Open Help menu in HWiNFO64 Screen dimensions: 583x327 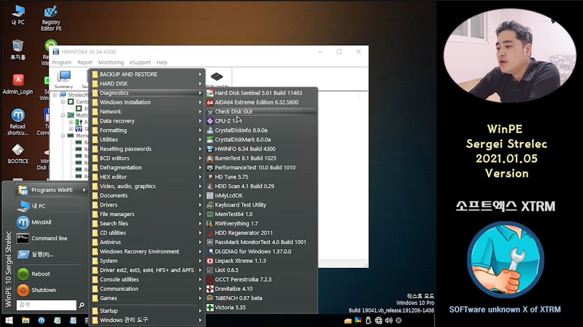point(162,62)
